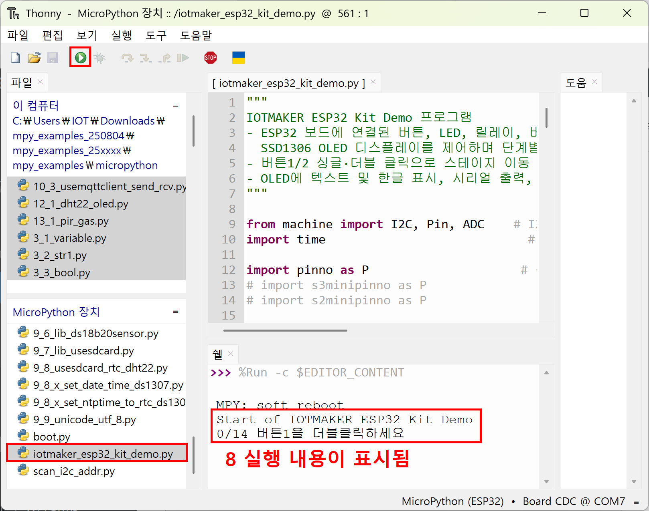Viewport: 649px width, 511px height.
Task: Click the New file icon in toolbar
Action: tap(15, 58)
